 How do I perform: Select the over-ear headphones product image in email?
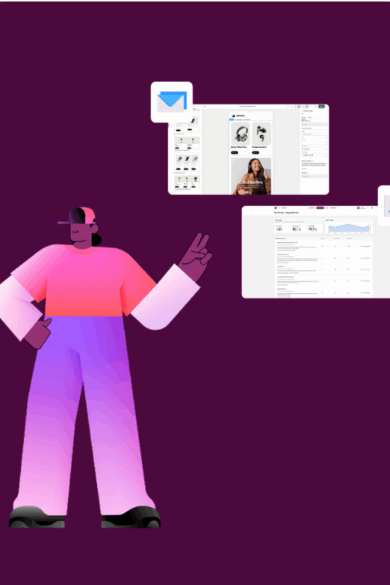pyautogui.click(x=240, y=133)
